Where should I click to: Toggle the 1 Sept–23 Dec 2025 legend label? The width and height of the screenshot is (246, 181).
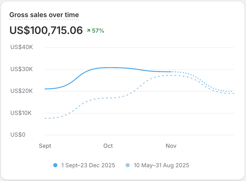coord(88,165)
